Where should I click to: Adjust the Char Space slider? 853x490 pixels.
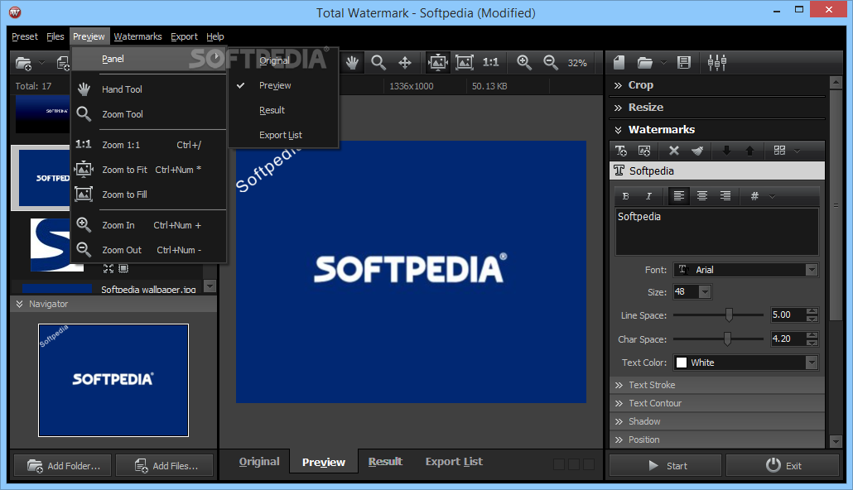tap(727, 339)
